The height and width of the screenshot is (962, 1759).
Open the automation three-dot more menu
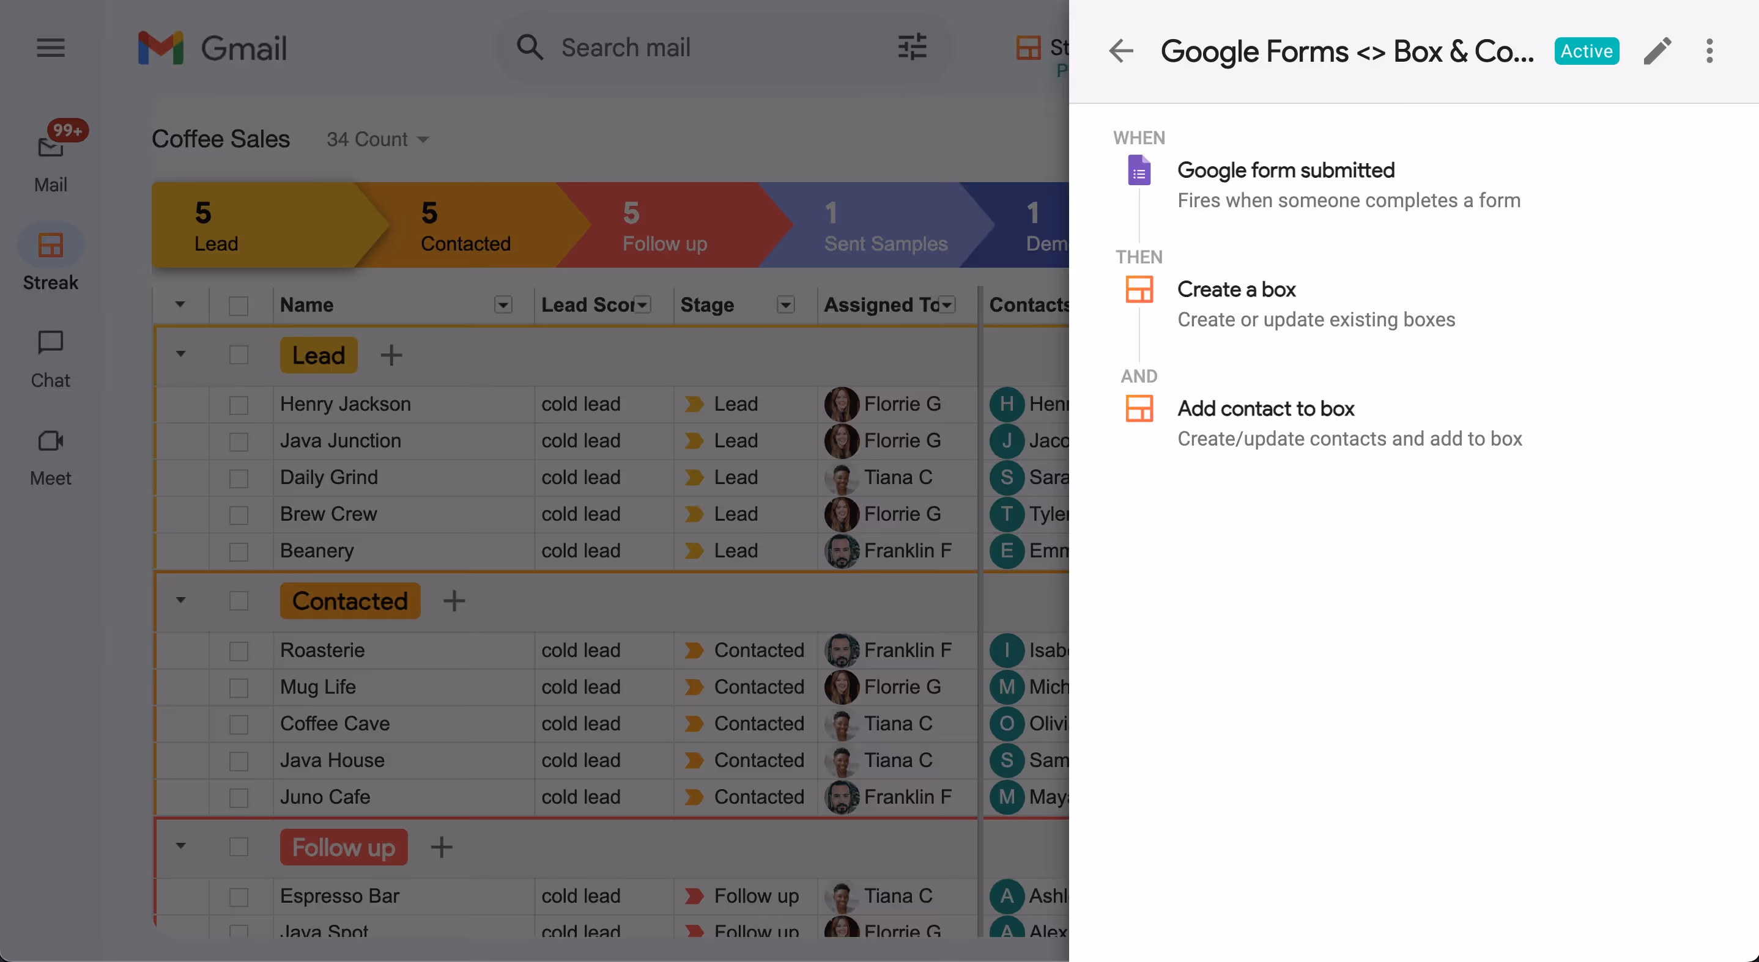pos(1709,51)
